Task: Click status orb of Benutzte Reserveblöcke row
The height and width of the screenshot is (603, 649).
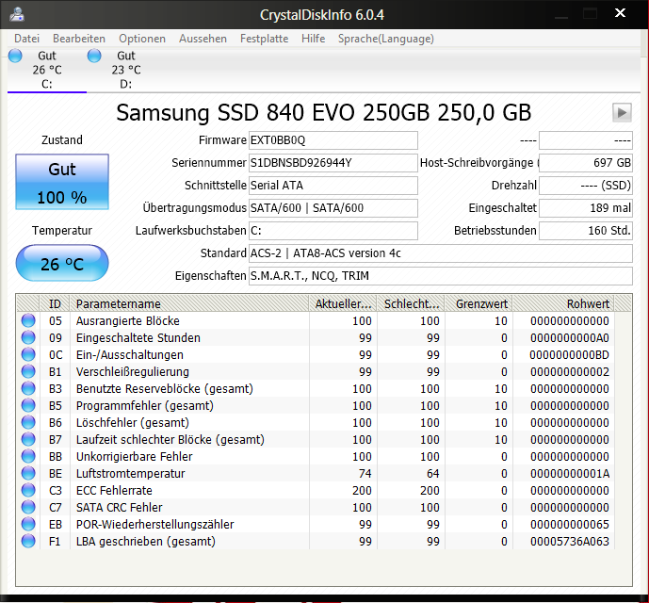Action: point(28,388)
